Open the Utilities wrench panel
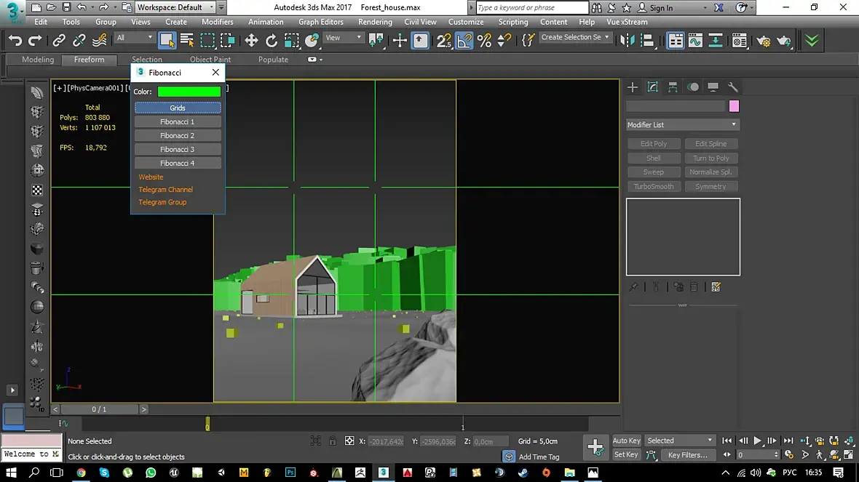 click(x=733, y=87)
